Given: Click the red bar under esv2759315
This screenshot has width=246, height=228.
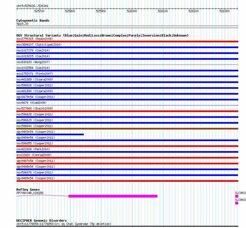Looking at the screenshot, I should point(127,42).
